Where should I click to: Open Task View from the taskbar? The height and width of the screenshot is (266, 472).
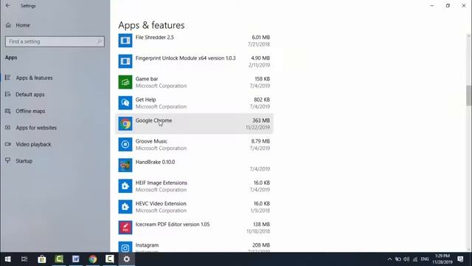[x=24, y=259]
